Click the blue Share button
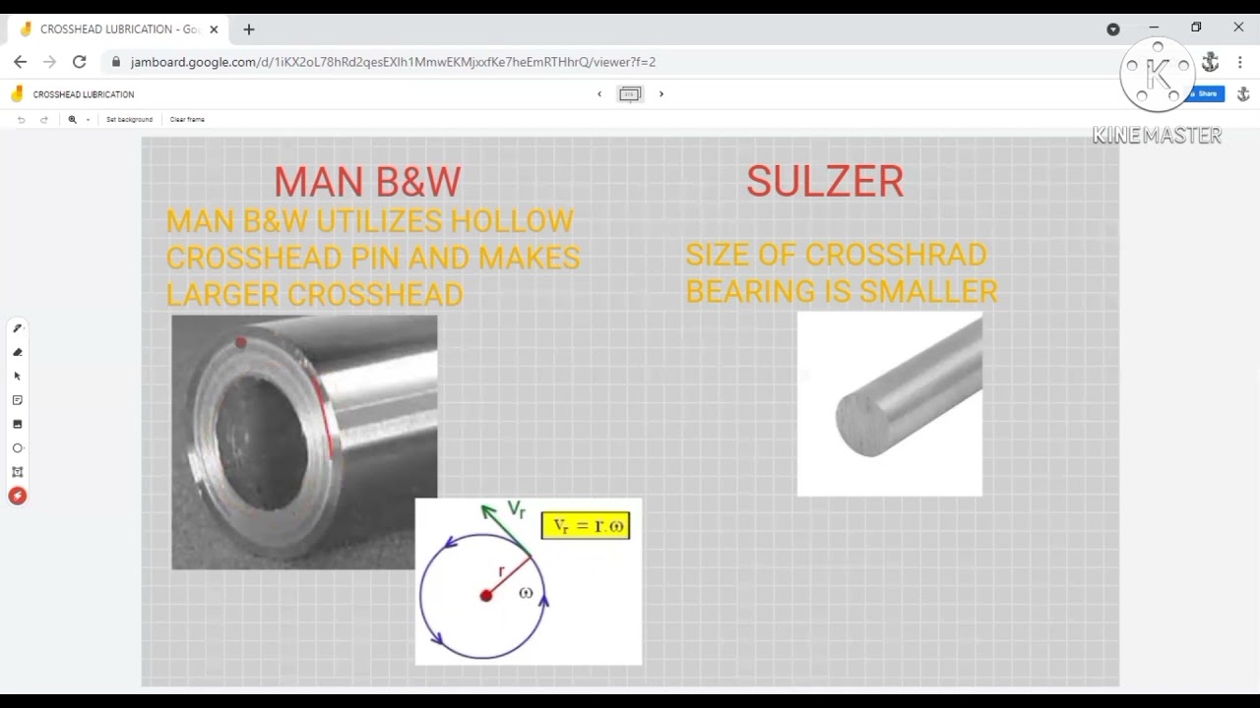The width and height of the screenshot is (1260, 708). tap(1206, 94)
